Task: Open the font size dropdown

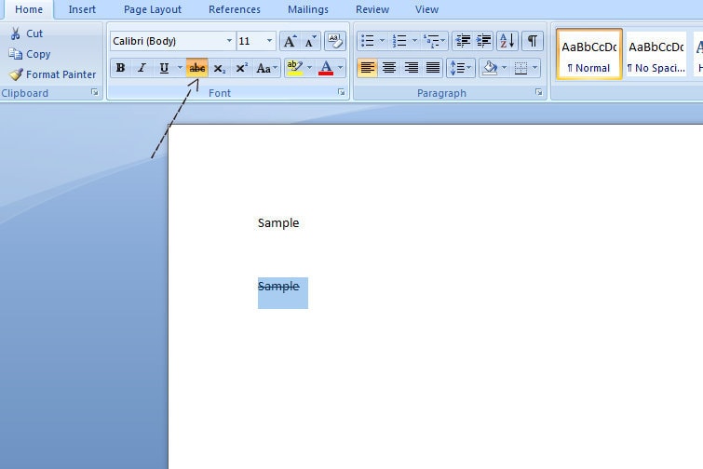Action: (270, 41)
